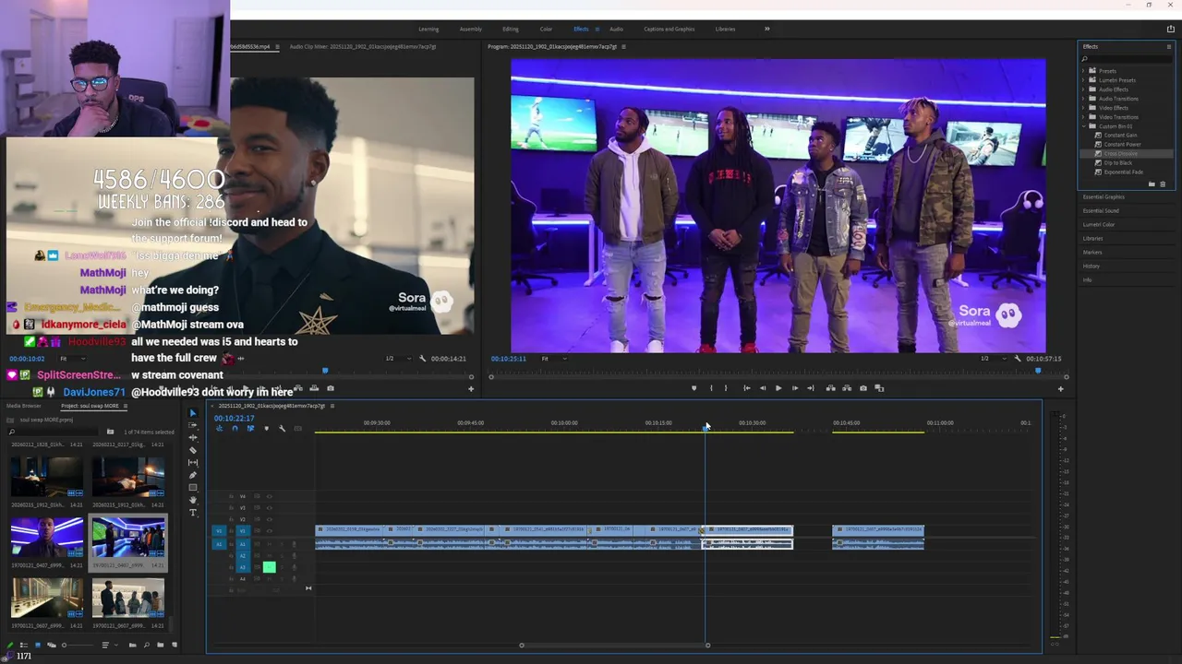Create new custom bin in Effects panel
1182x664 pixels.
1152,184
